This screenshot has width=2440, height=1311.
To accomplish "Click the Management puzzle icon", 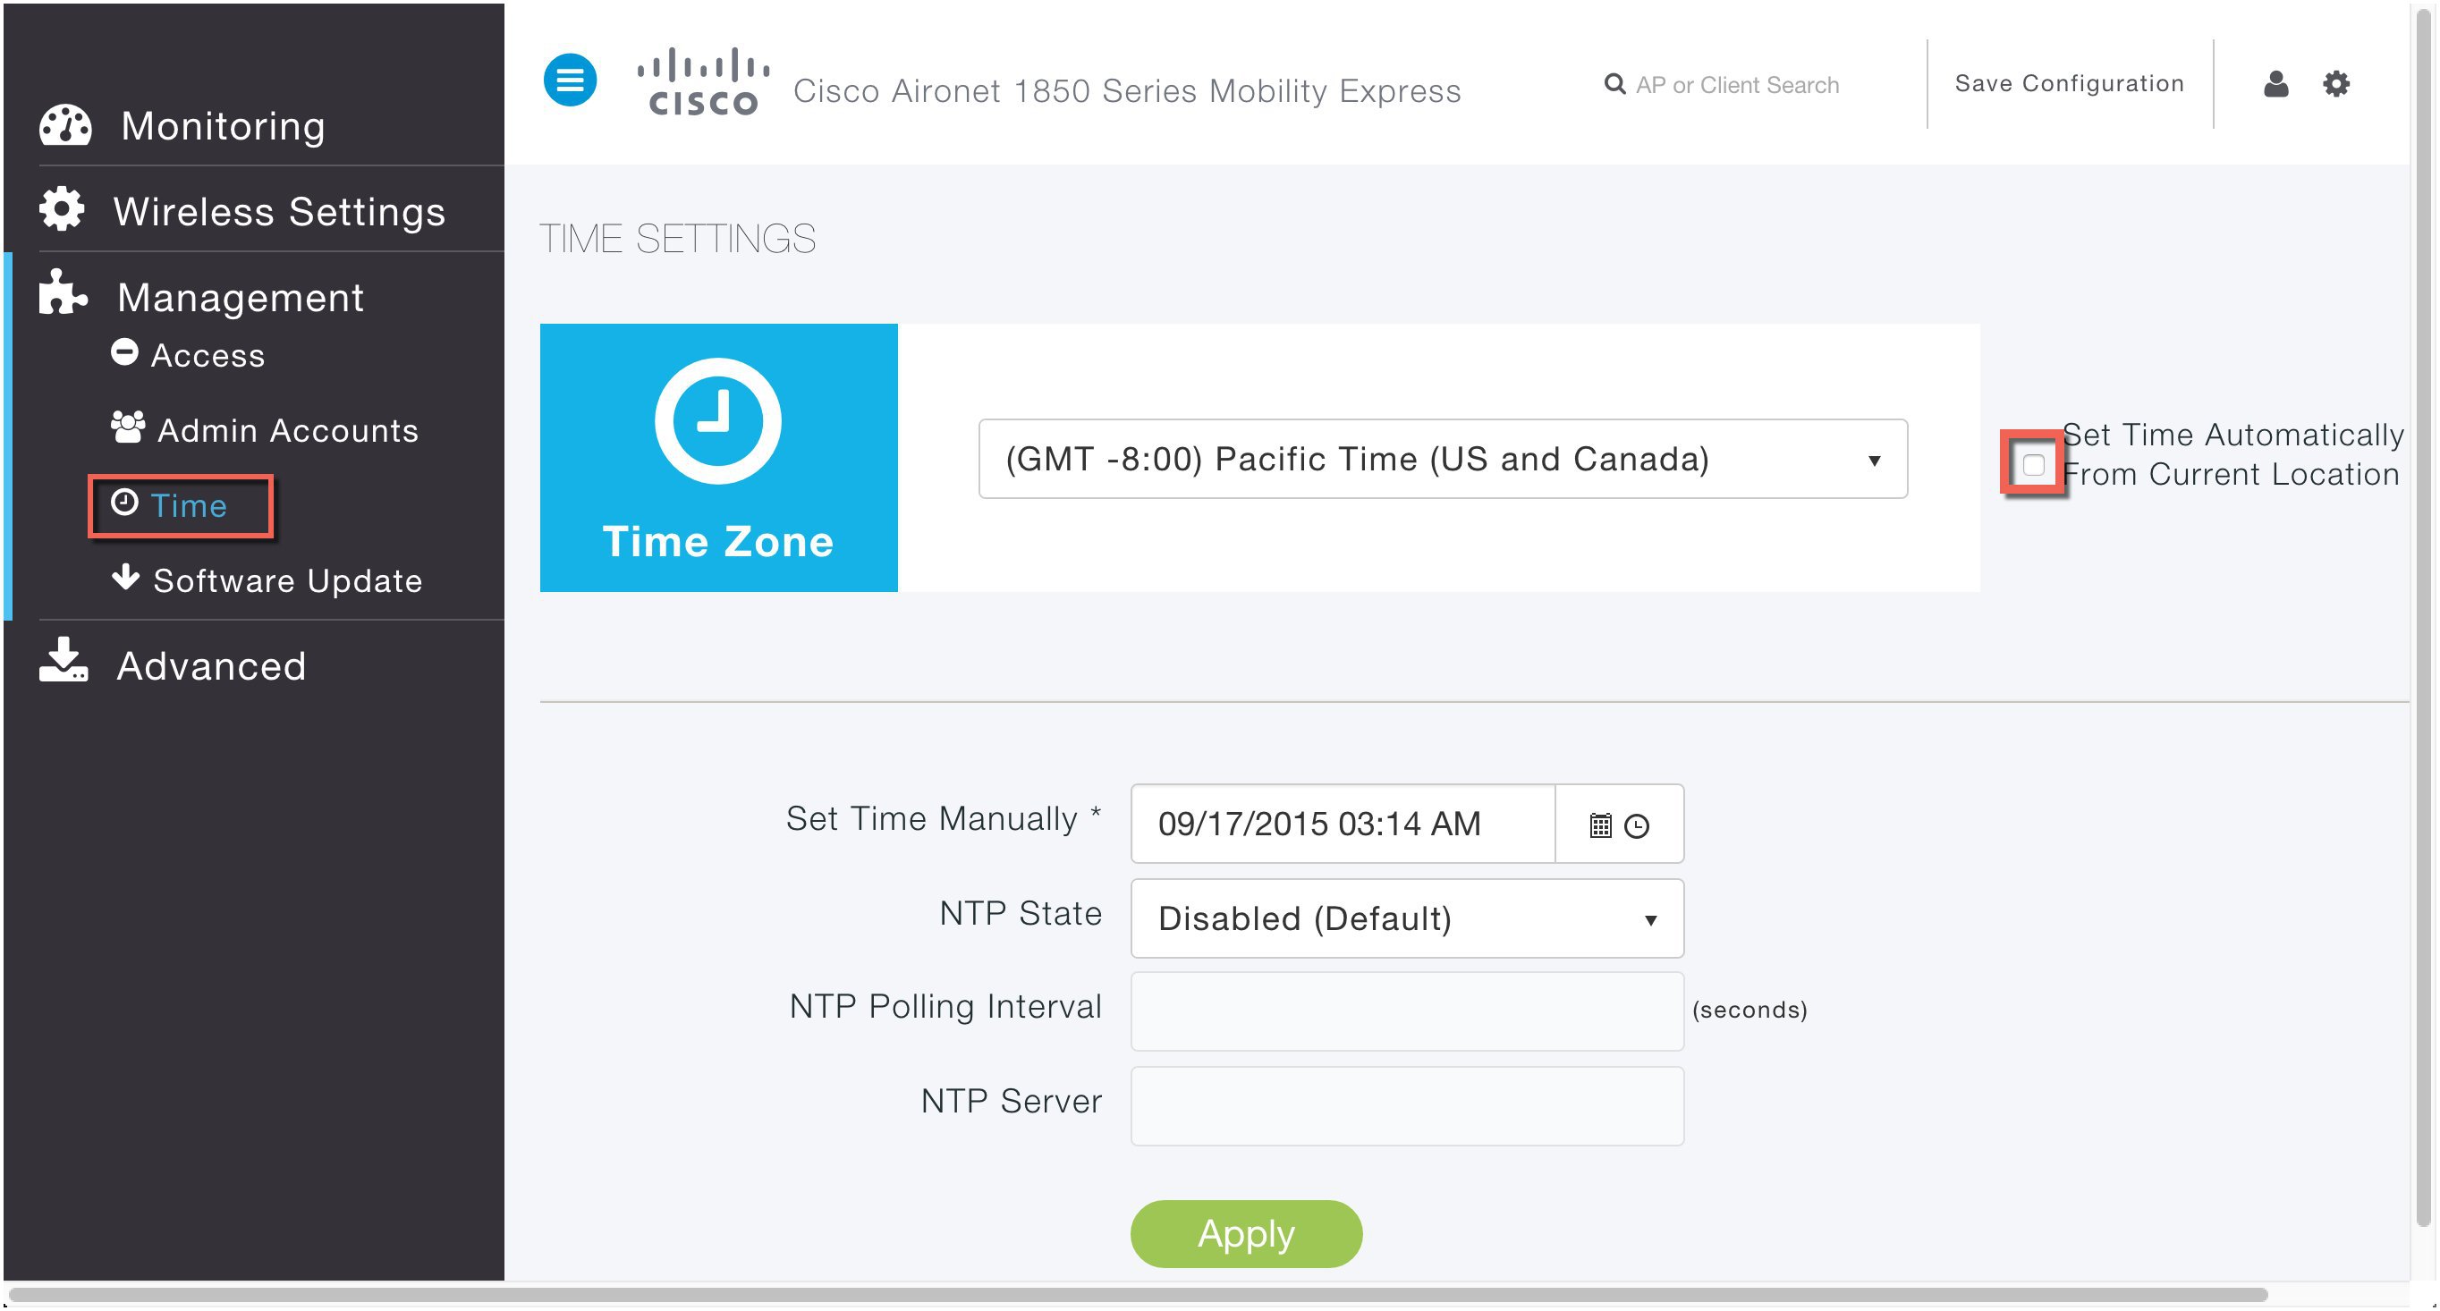I will [63, 292].
